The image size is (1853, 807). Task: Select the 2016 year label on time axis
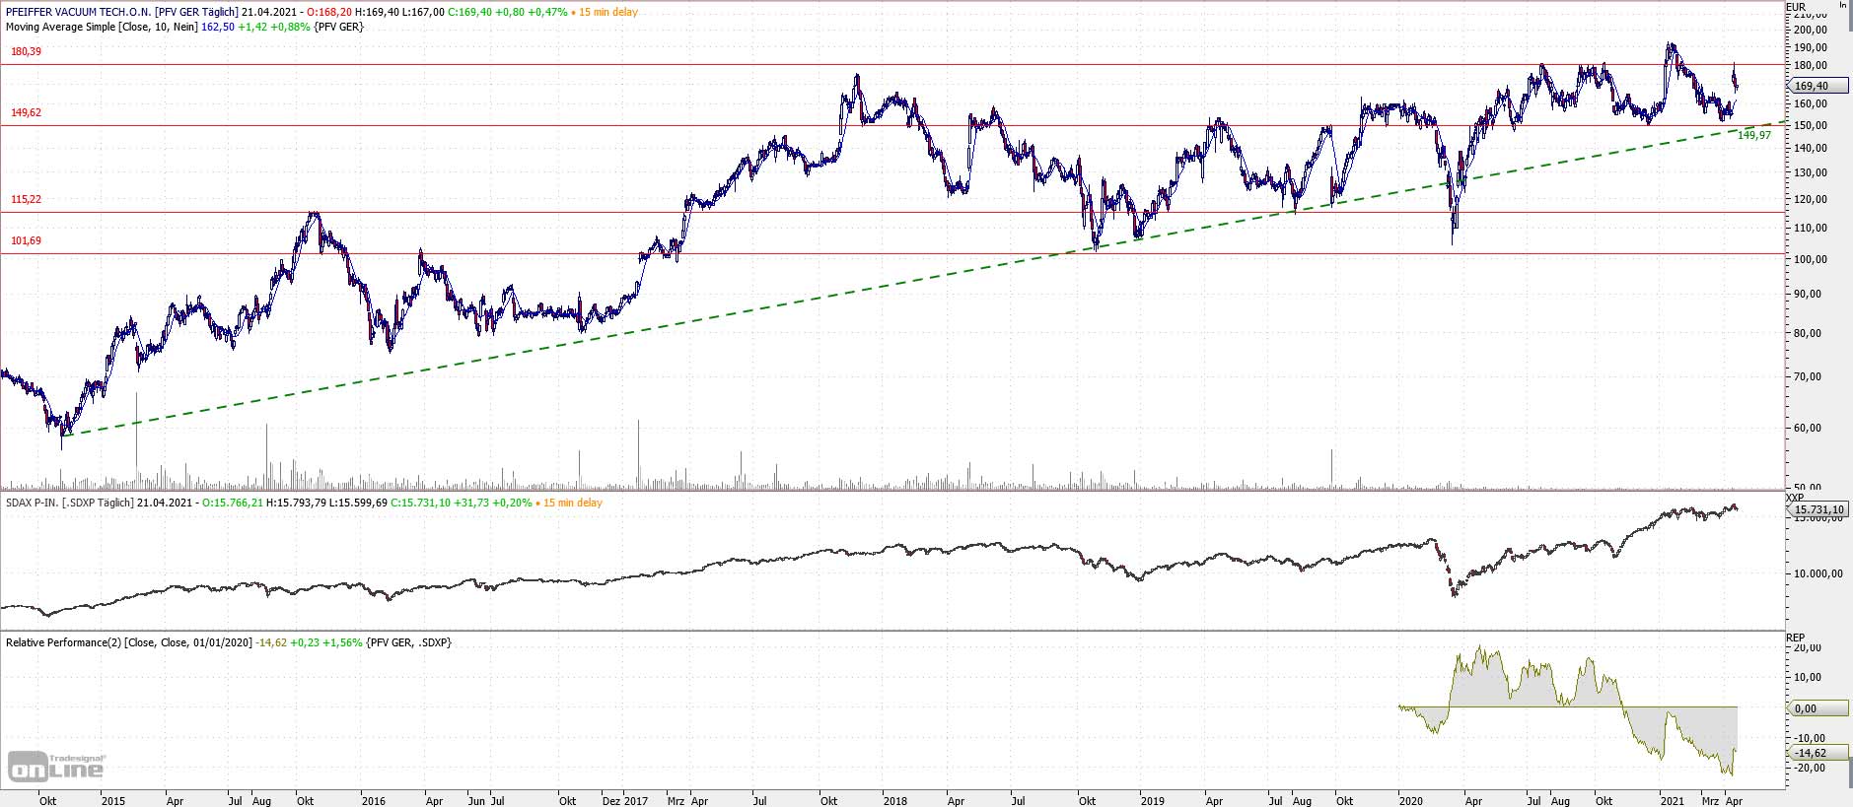click(373, 801)
